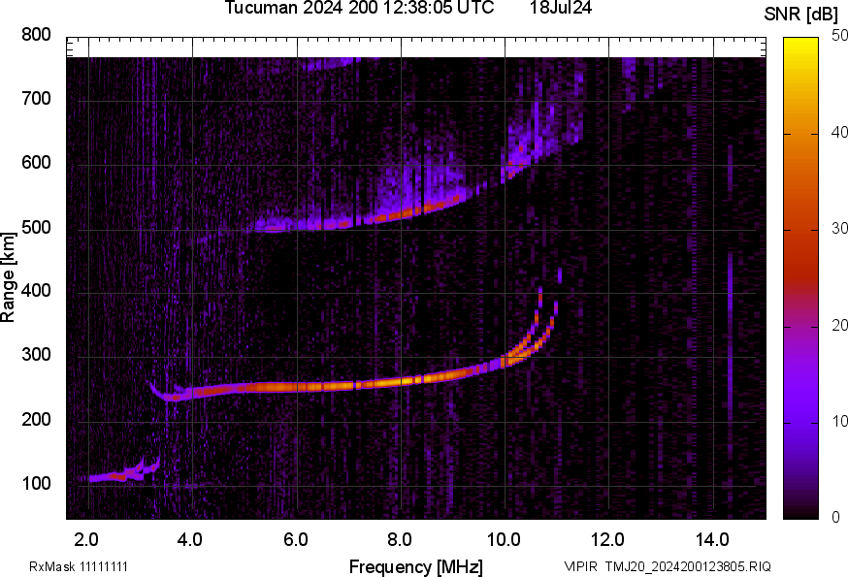Screen dimensions: 848x577
Task: Click range axis tick 100
Action: [36, 483]
